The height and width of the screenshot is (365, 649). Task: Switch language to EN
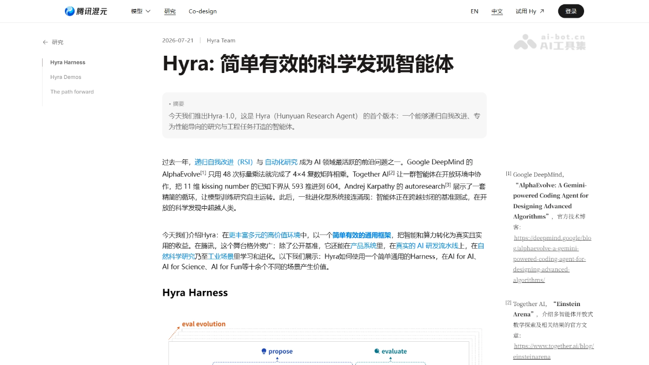click(x=474, y=11)
